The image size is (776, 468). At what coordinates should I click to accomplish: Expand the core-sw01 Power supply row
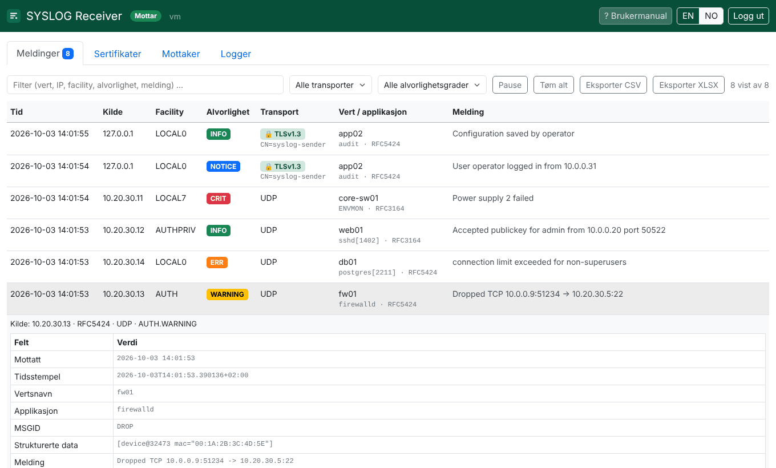click(x=388, y=203)
